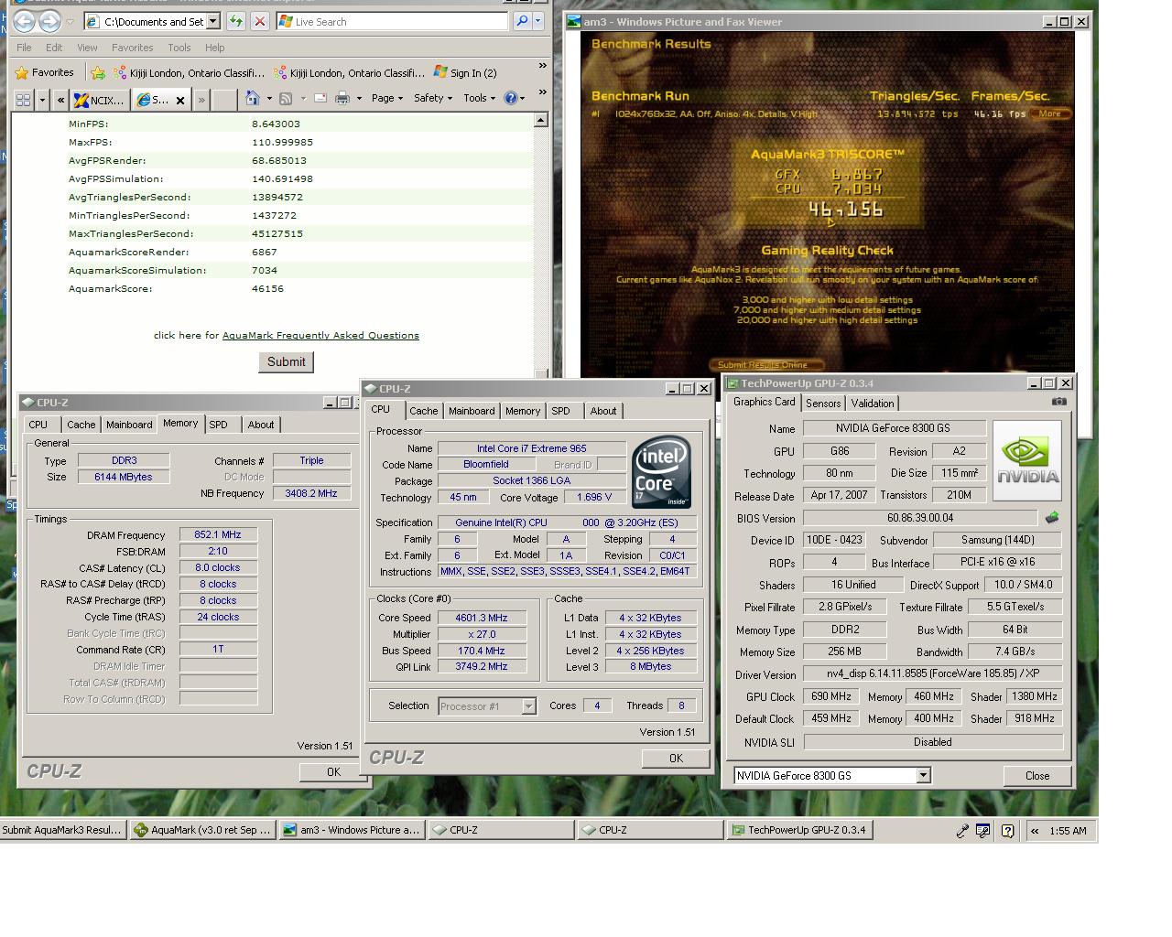The height and width of the screenshot is (937, 1172).
Task: Open the IE Help question mark icon
Action: (x=511, y=98)
